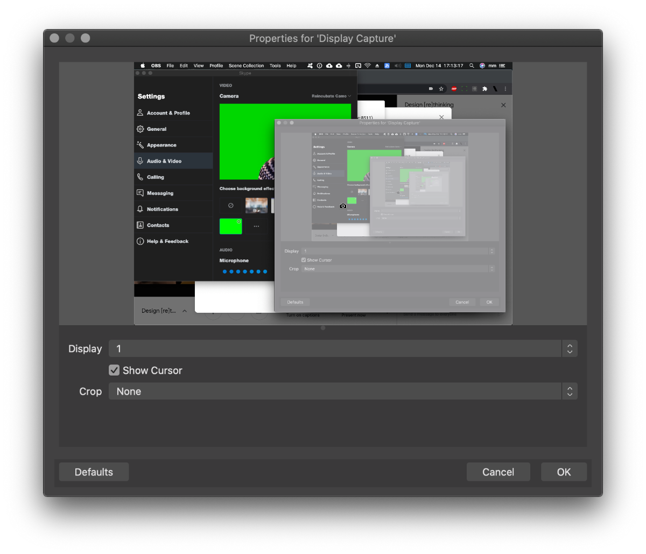This screenshot has height=554, width=646.
Task: Click small Defaults button in grayed nested dialog
Action: (295, 302)
